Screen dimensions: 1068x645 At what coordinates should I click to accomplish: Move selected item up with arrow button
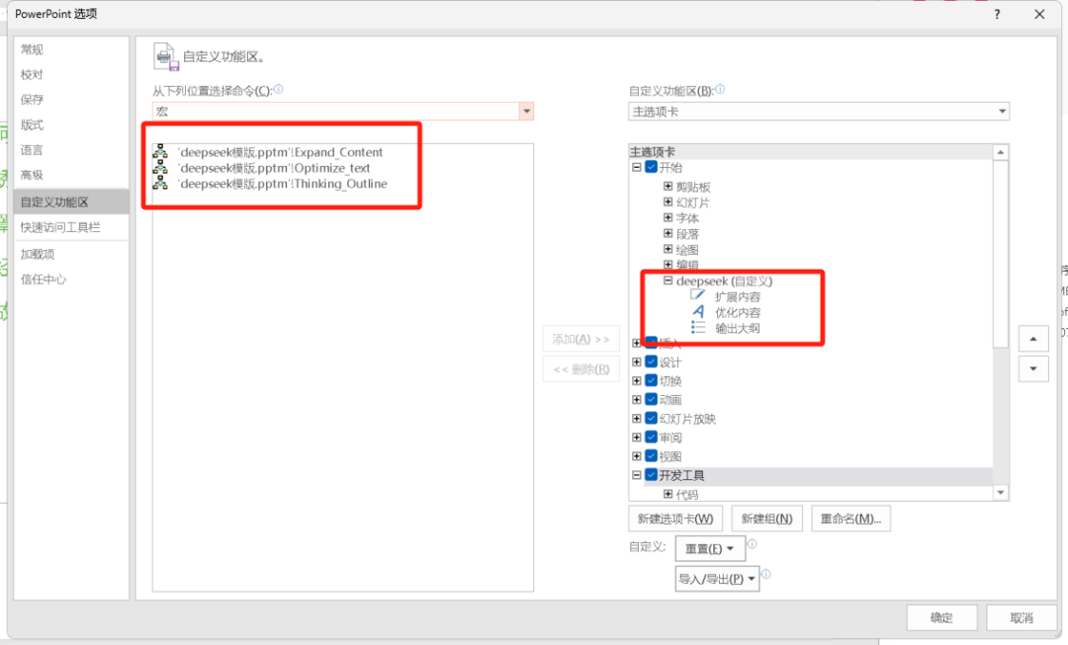tap(1033, 339)
